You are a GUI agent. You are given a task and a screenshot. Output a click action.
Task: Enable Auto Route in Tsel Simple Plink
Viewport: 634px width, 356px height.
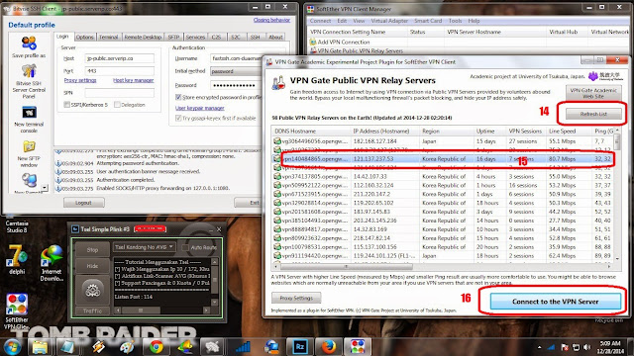[185, 247]
